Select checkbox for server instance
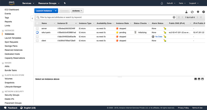 pos(37,28)
